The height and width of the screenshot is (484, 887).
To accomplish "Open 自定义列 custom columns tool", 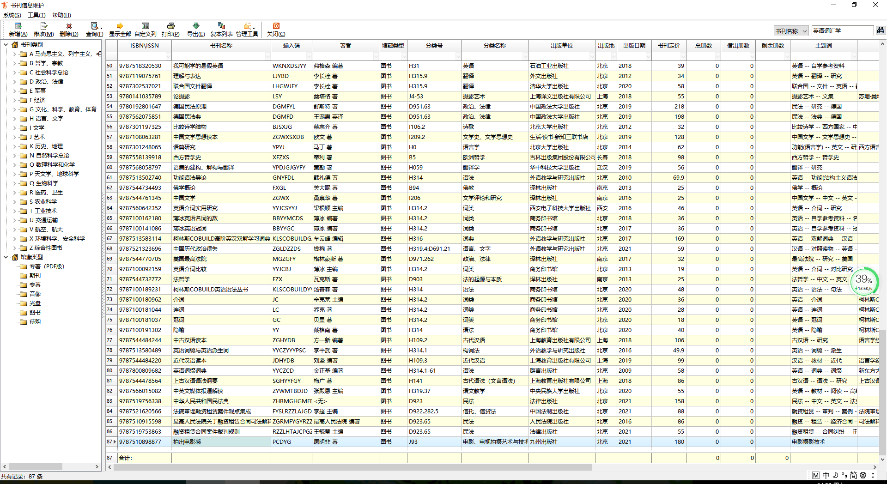I will 146,26.
